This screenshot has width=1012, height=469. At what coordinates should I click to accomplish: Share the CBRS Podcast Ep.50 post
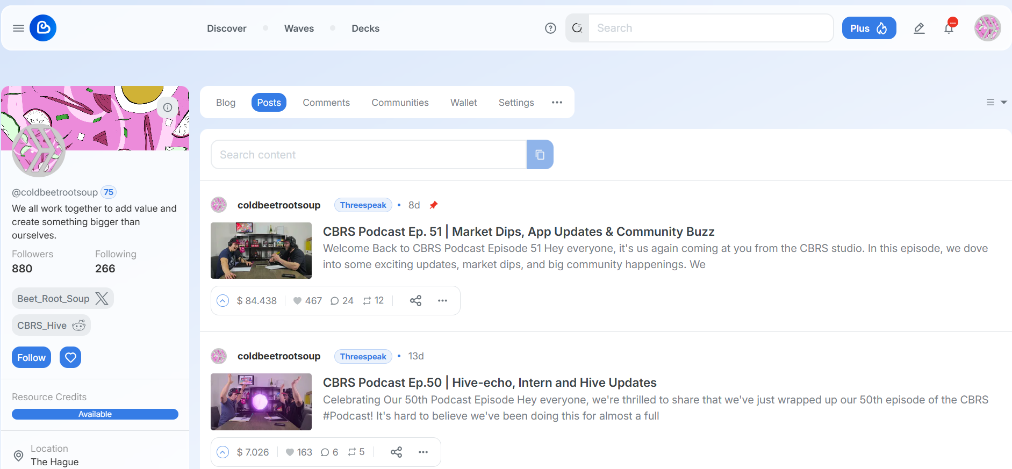[x=396, y=452]
